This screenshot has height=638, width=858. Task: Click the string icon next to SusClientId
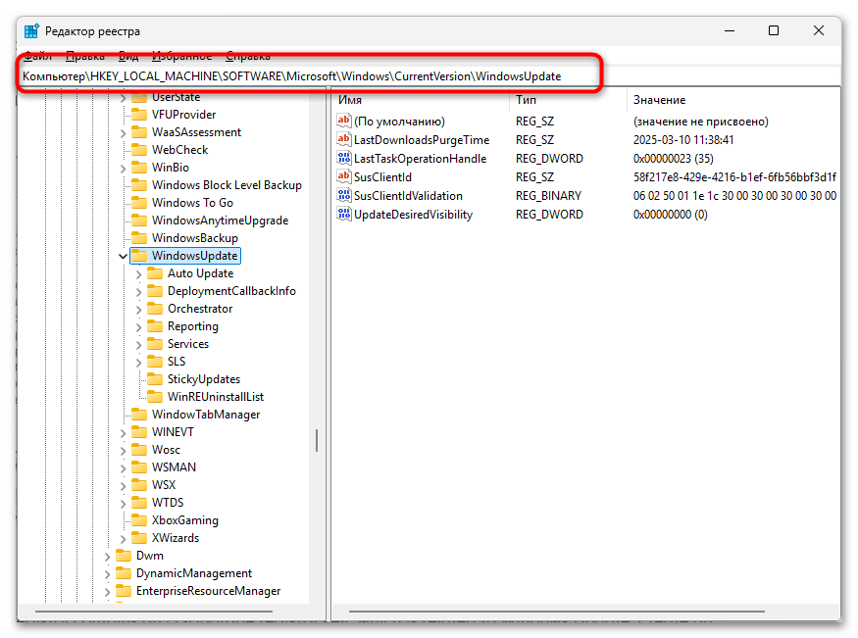343,176
